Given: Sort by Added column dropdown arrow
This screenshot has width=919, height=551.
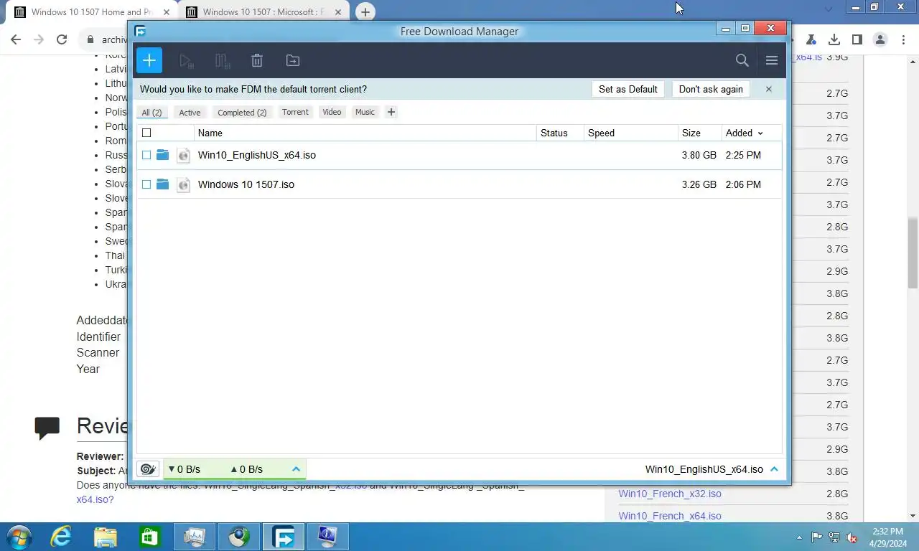Looking at the screenshot, I should 760,133.
